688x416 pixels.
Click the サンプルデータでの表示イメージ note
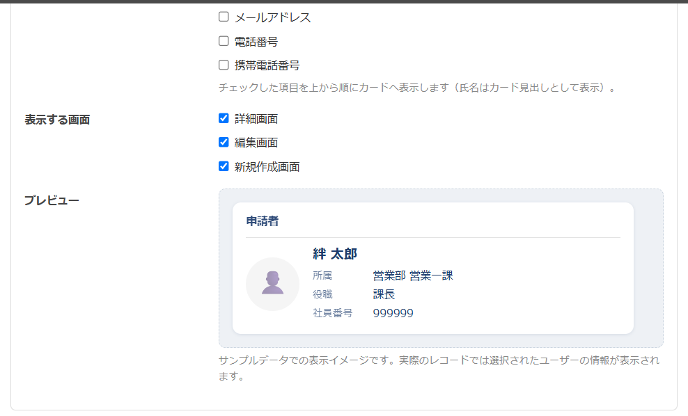pyautogui.click(x=439, y=368)
